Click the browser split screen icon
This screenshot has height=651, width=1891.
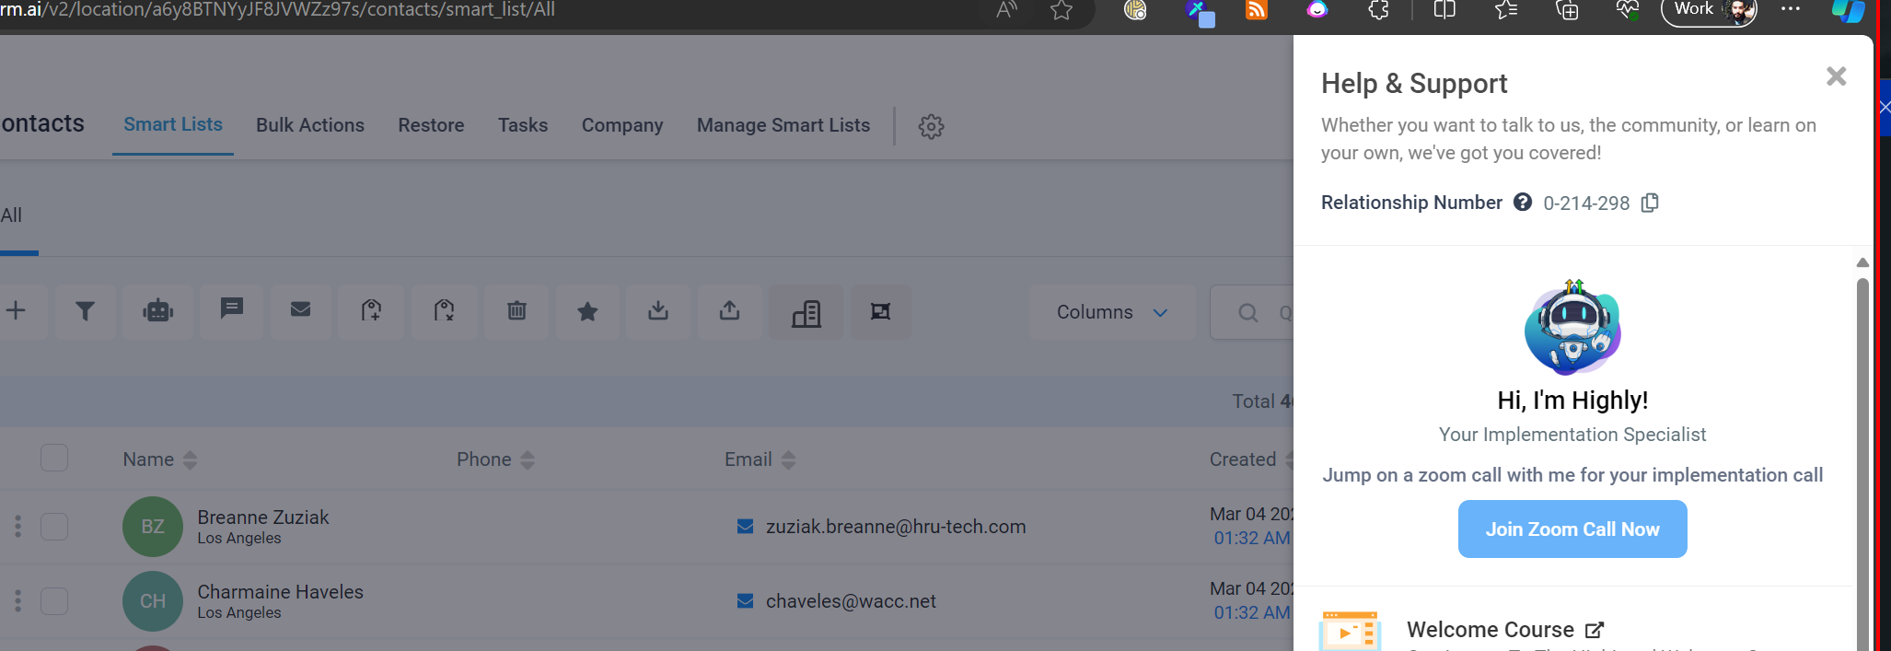click(x=1444, y=10)
